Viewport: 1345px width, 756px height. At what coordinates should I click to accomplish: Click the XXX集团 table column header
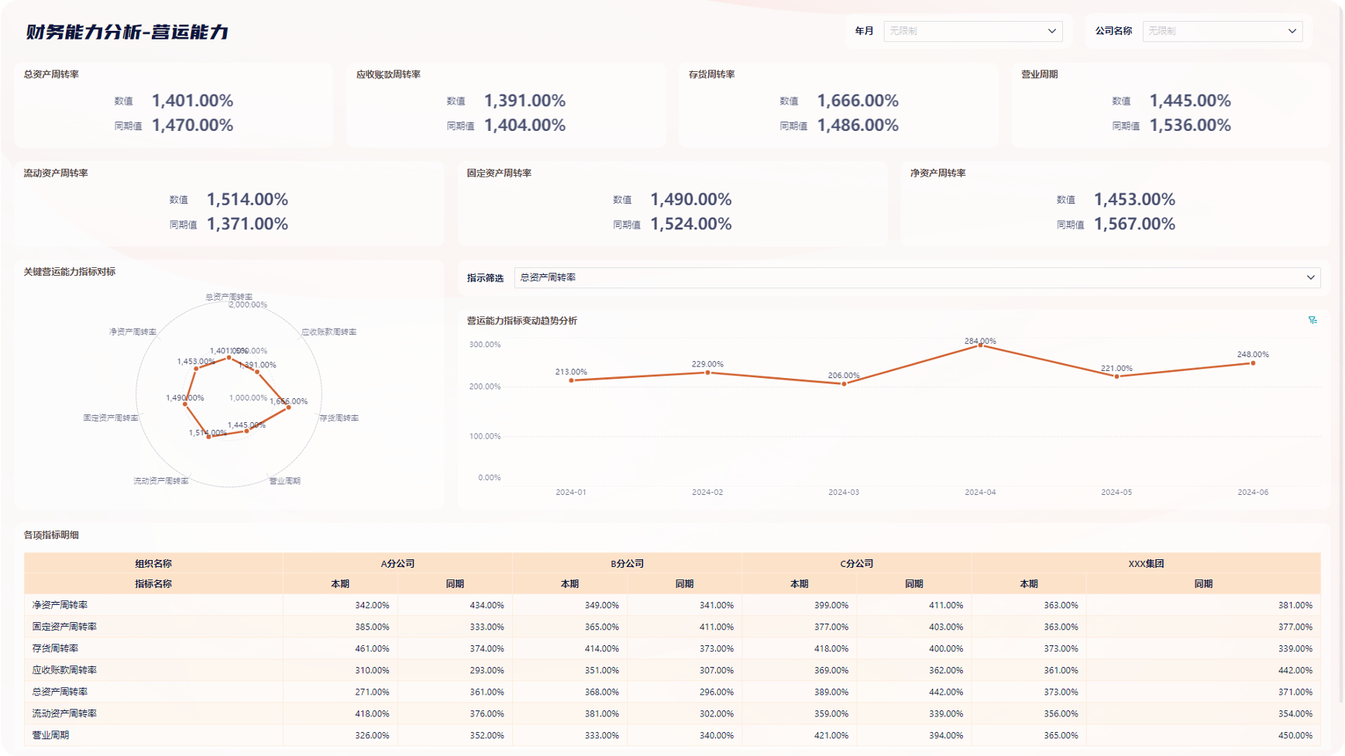click(1145, 564)
